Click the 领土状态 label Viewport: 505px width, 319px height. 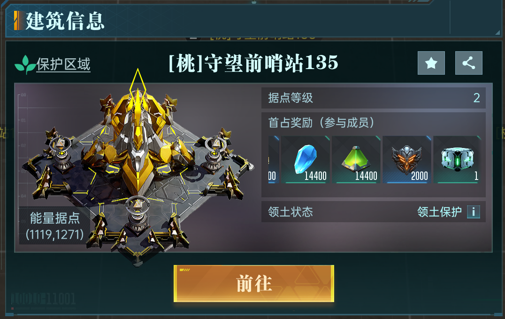(291, 212)
